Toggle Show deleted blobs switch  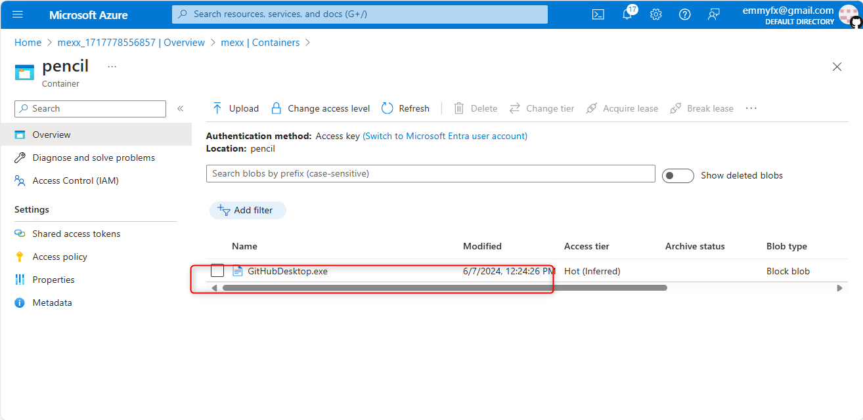coord(678,175)
